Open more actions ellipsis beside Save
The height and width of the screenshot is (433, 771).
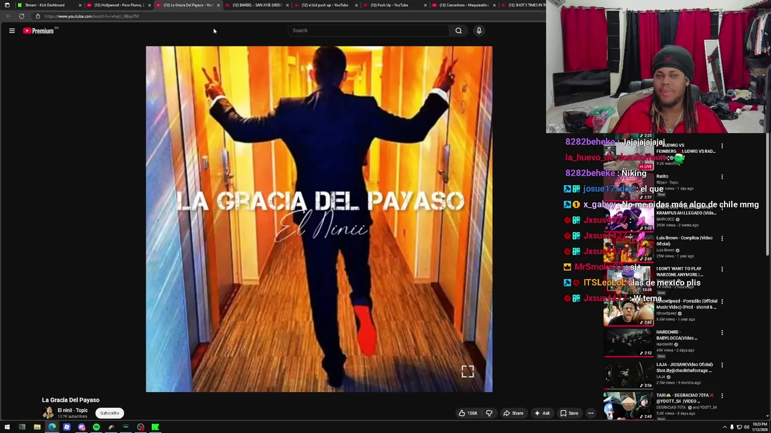click(x=591, y=413)
